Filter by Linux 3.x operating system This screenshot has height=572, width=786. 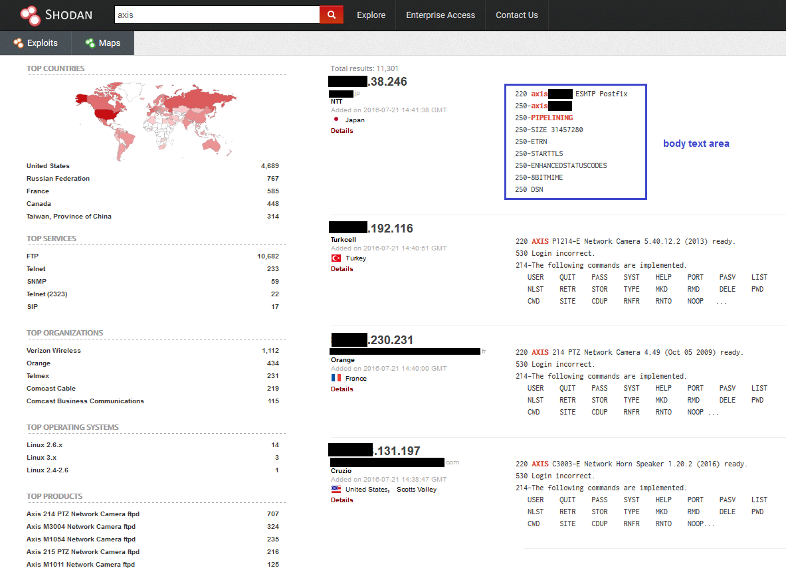pyautogui.click(x=42, y=457)
